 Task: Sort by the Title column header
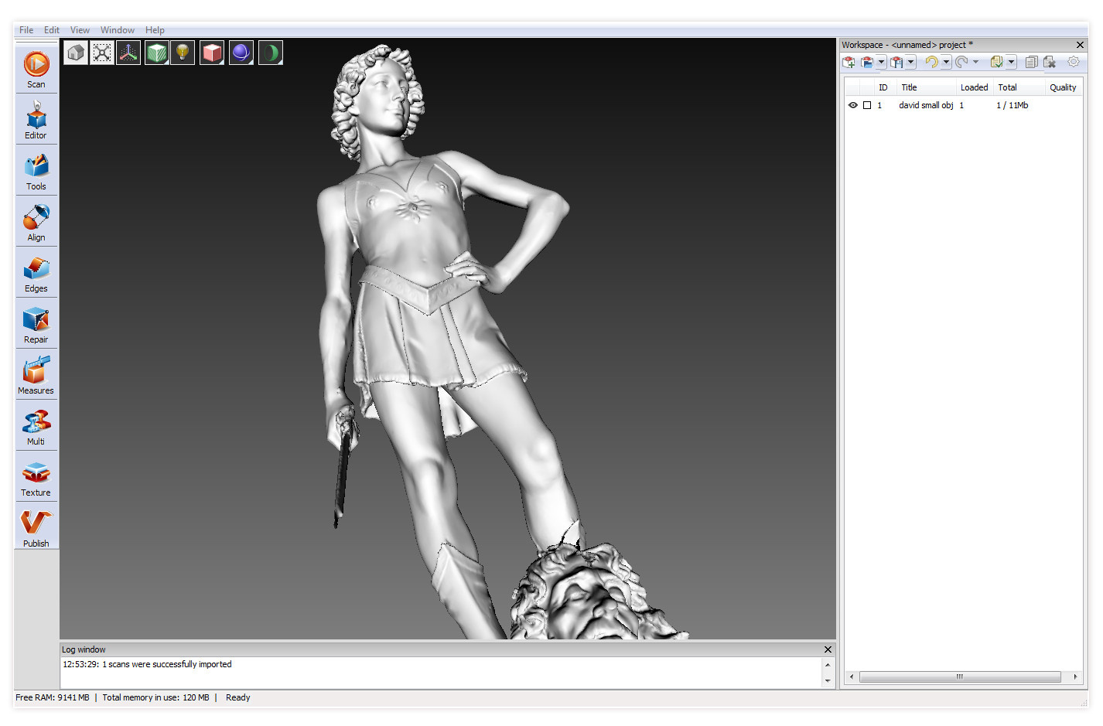910,87
